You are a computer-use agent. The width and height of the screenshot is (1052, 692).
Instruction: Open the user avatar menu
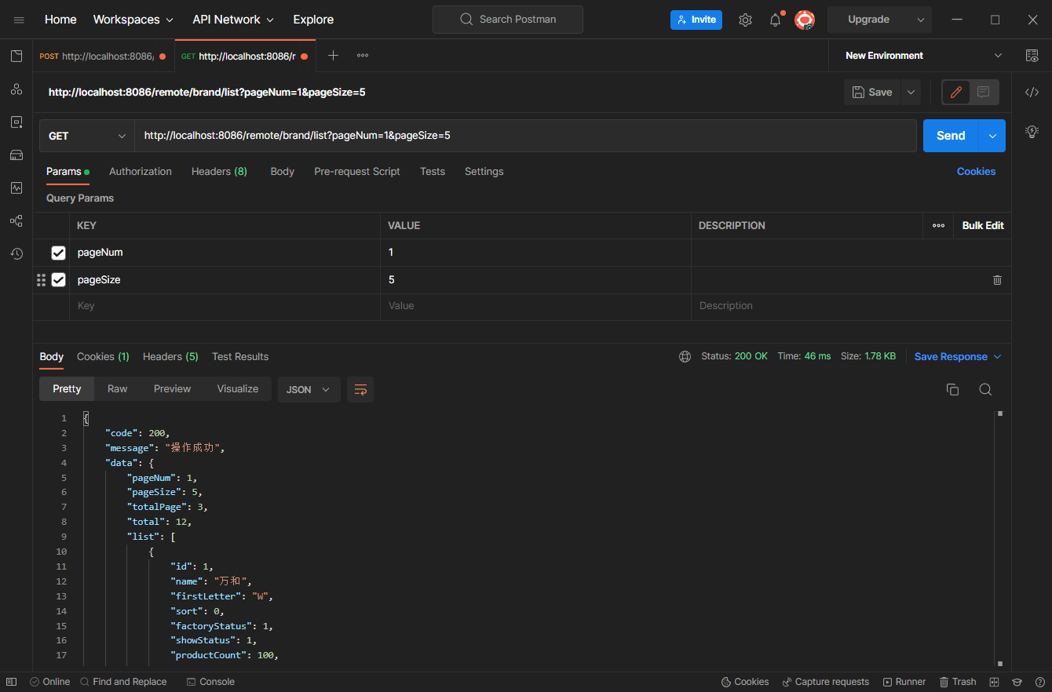[805, 20]
